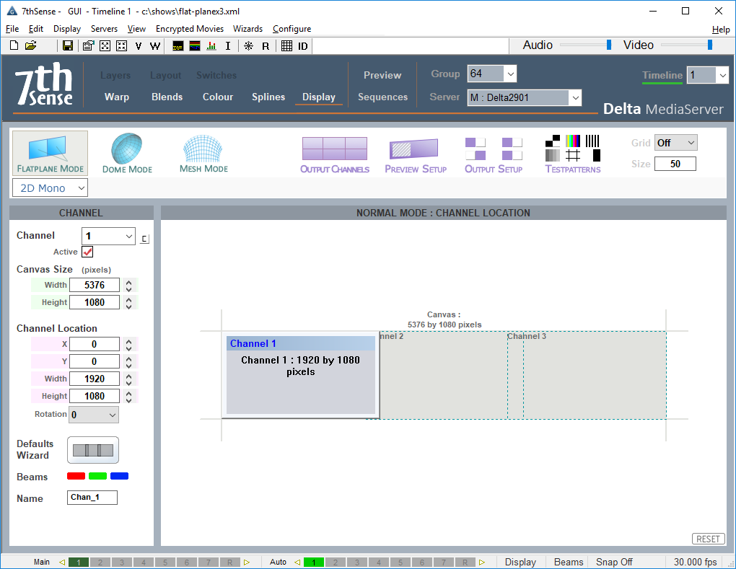
Task: Click the I toolbar icon
Action: 228,46
